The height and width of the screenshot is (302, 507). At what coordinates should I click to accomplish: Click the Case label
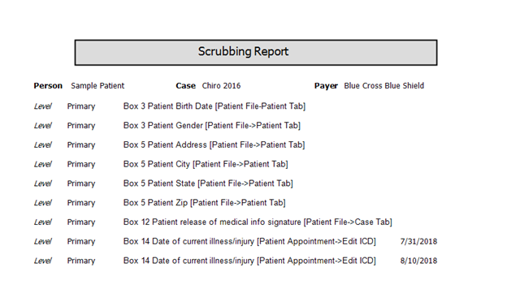185,86
